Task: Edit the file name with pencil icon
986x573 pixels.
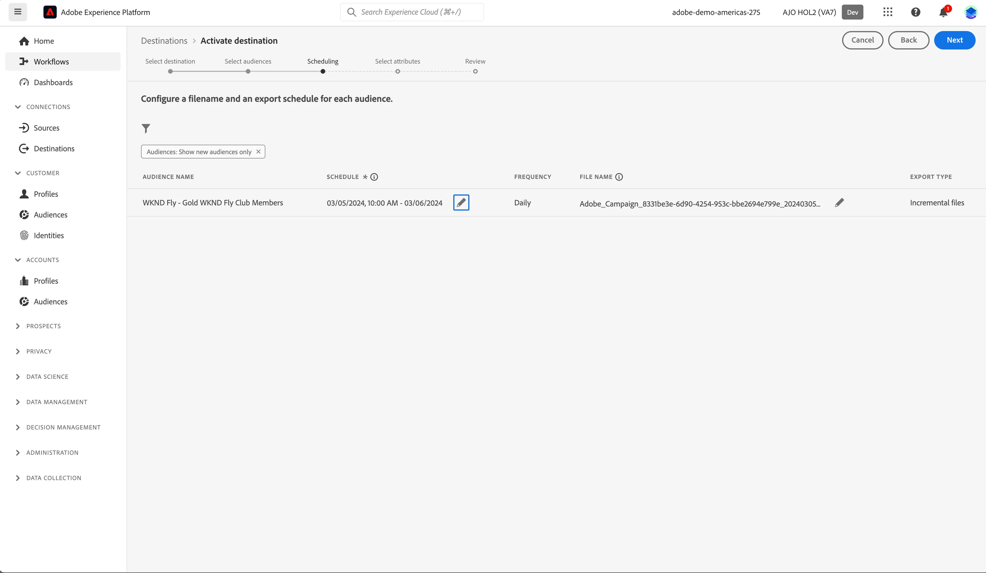Action: pyautogui.click(x=839, y=203)
